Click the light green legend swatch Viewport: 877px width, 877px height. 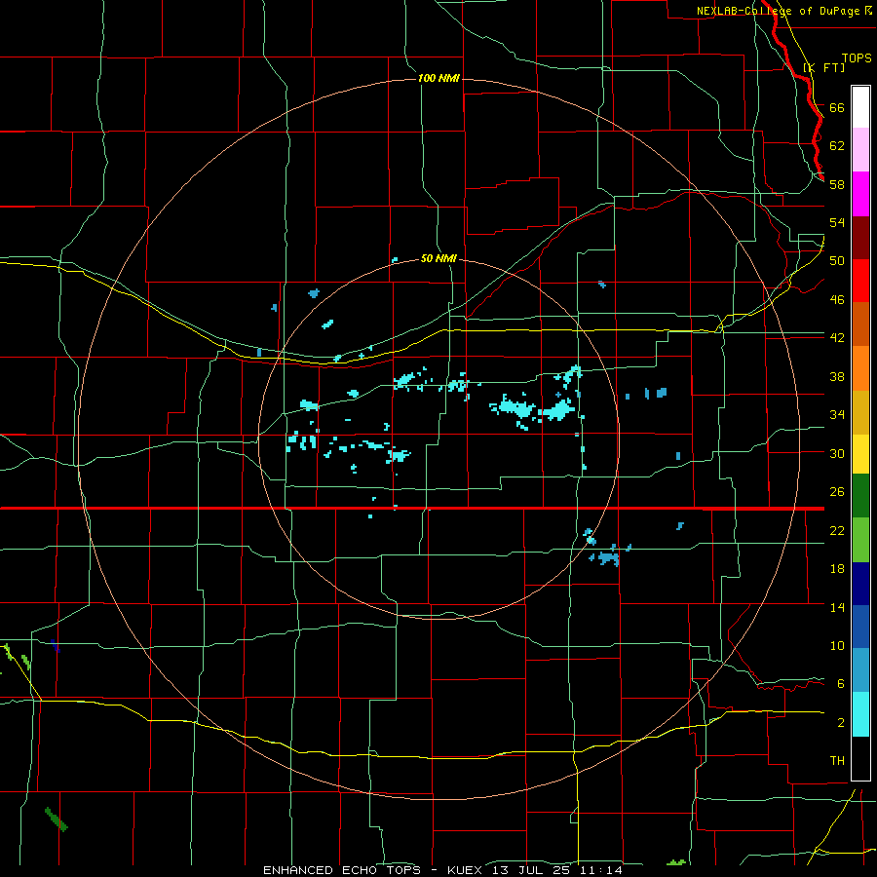click(x=860, y=540)
